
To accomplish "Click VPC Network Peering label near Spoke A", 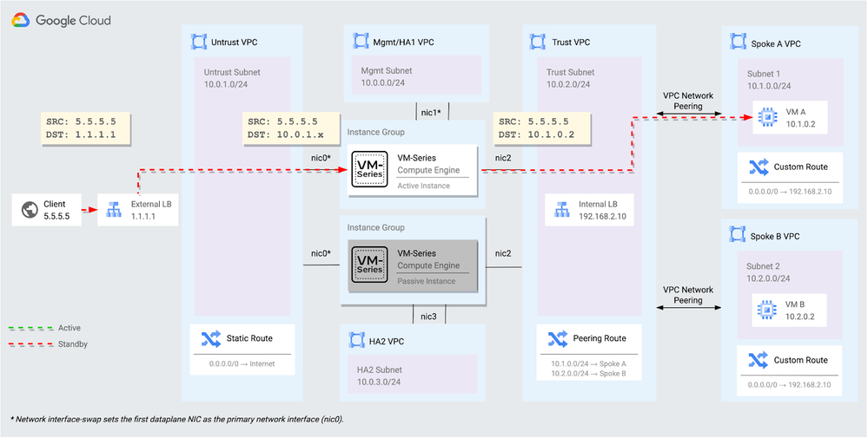I will [x=688, y=100].
